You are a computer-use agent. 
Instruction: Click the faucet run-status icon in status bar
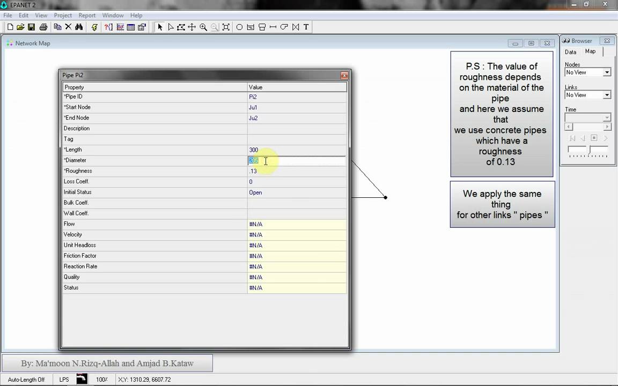(x=82, y=379)
